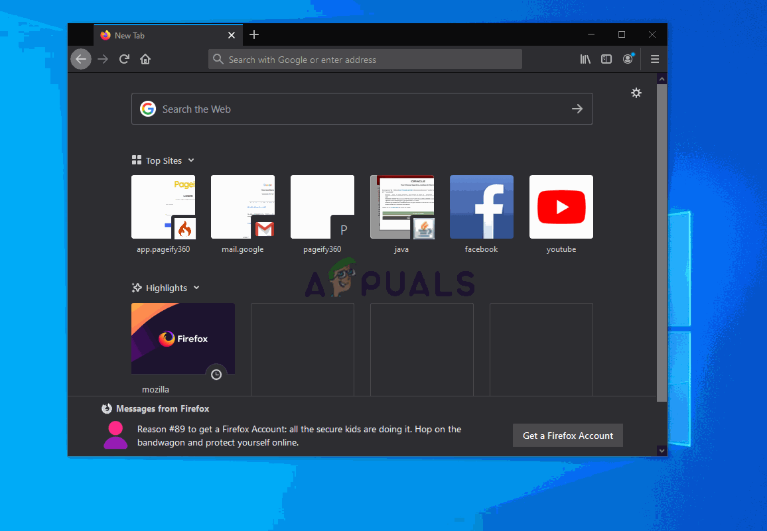The width and height of the screenshot is (767, 531).
Task: Click the Get a Firefox Account button
Action: click(567, 436)
